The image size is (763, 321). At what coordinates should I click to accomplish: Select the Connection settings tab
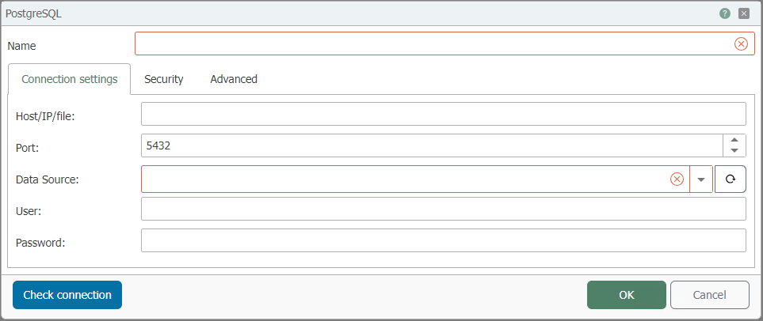pyautogui.click(x=70, y=79)
